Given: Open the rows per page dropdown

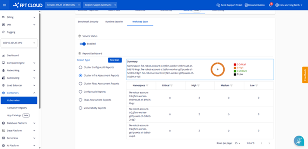Looking at the screenshot, I should (237, 143).
